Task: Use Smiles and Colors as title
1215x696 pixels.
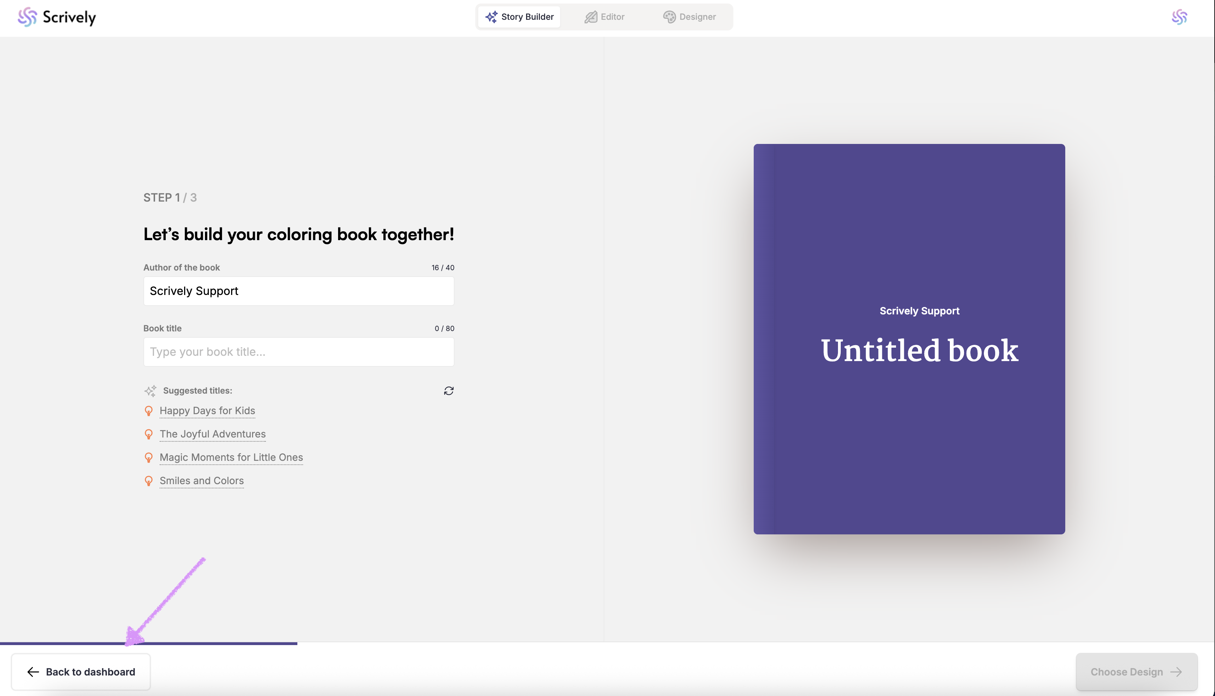Action: tap(201, 481)
